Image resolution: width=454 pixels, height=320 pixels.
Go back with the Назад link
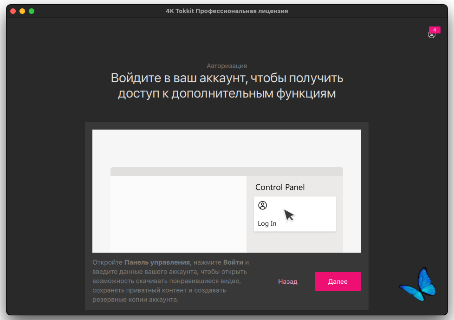point(287,281)
